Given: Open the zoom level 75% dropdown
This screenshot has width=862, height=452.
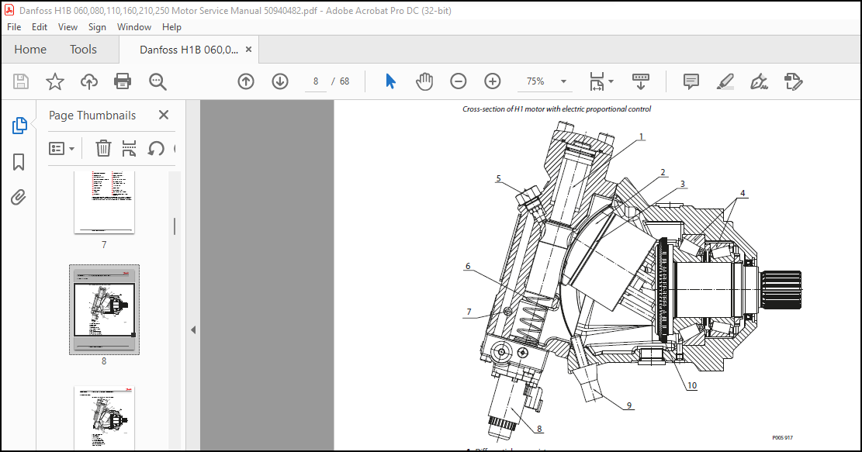Looking at the screenshot, I should pos(563,81).
